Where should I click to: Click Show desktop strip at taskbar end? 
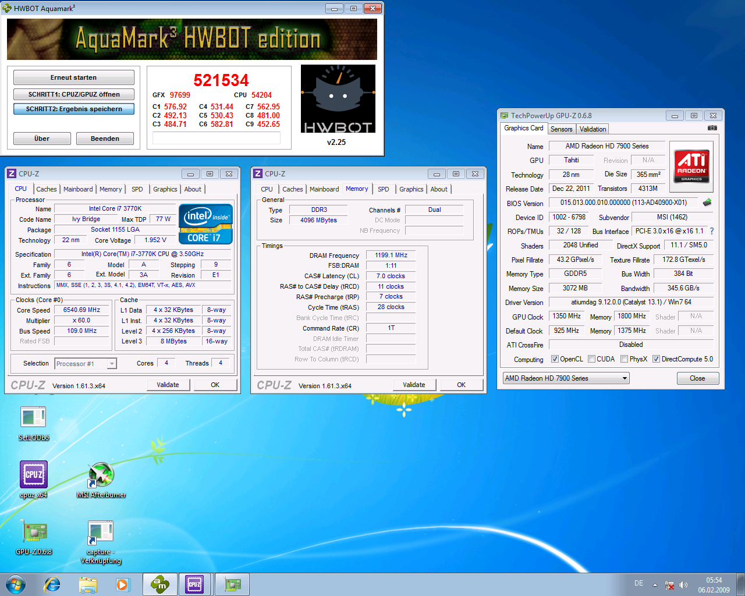pyautogui.click(x=740, y=584)
